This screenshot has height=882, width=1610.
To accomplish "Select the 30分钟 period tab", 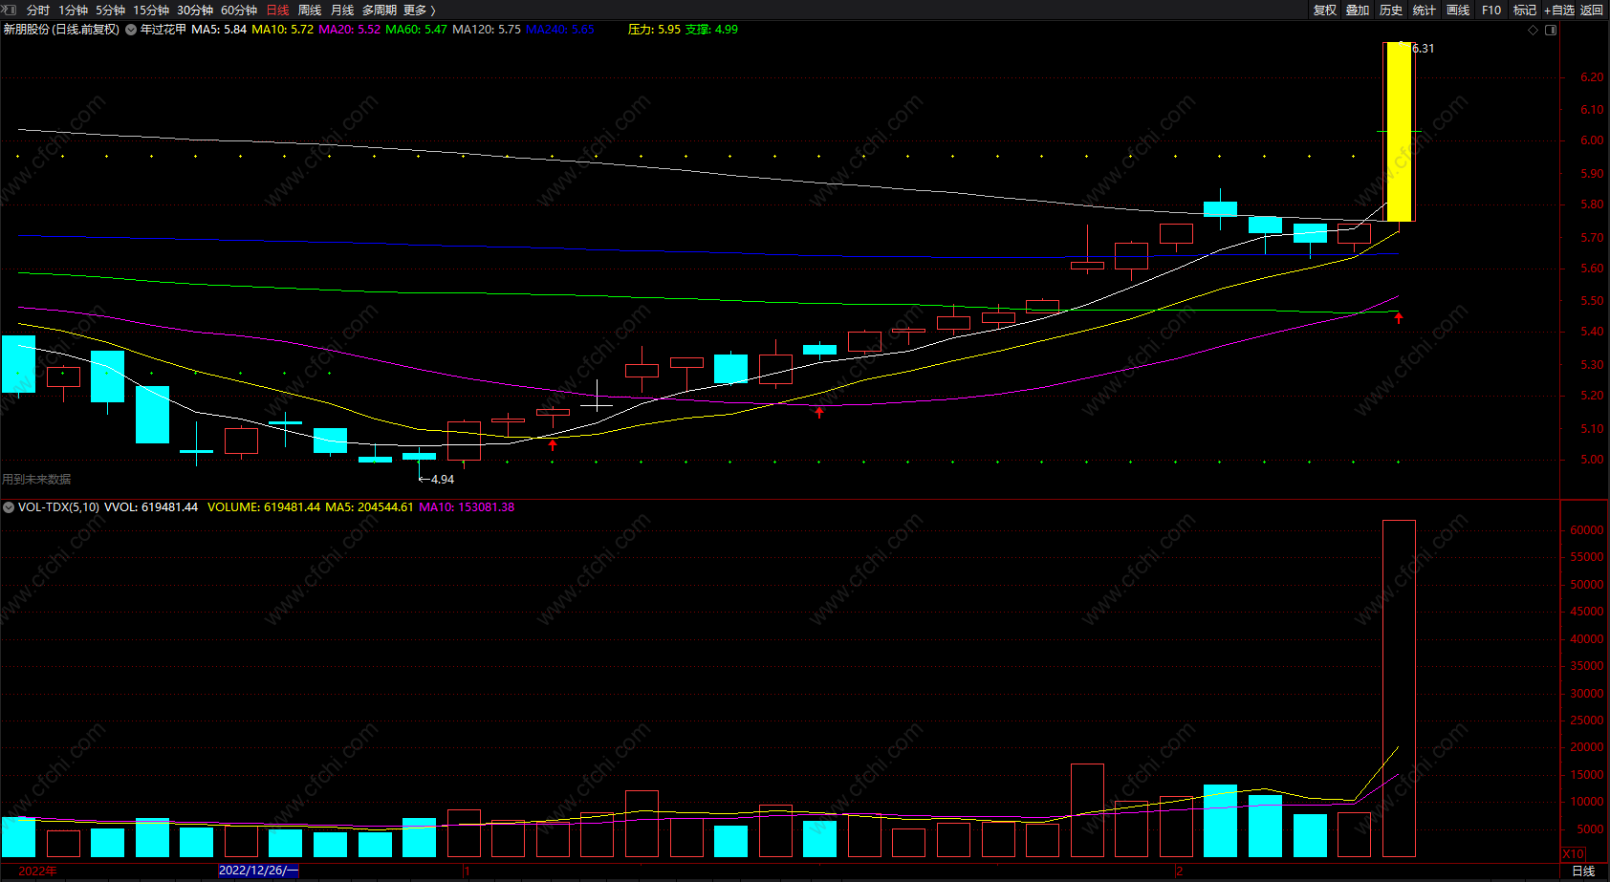I will point(195,10).
